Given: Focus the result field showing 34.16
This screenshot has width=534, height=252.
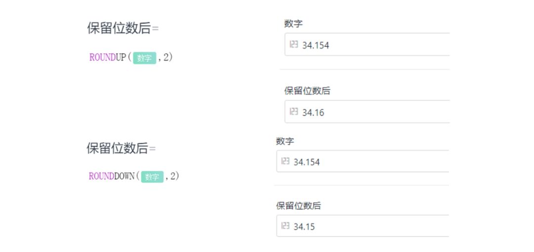Looking at the screenshot, I should click(367, 111).
